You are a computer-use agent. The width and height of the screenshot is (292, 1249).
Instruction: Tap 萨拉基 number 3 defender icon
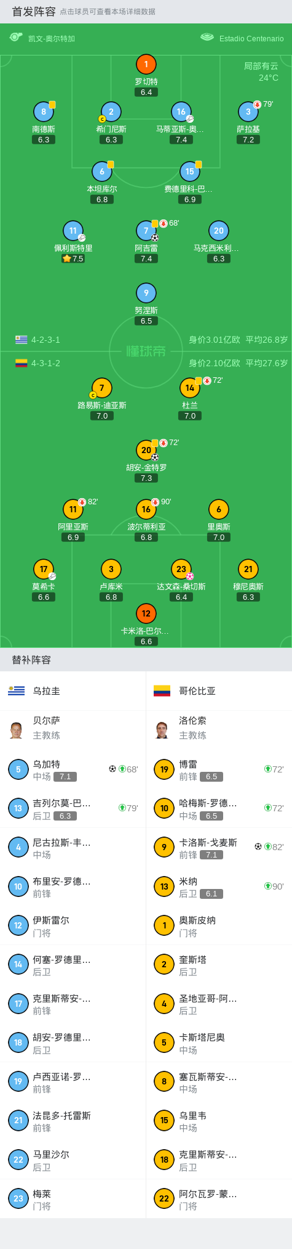pos(248,112)
